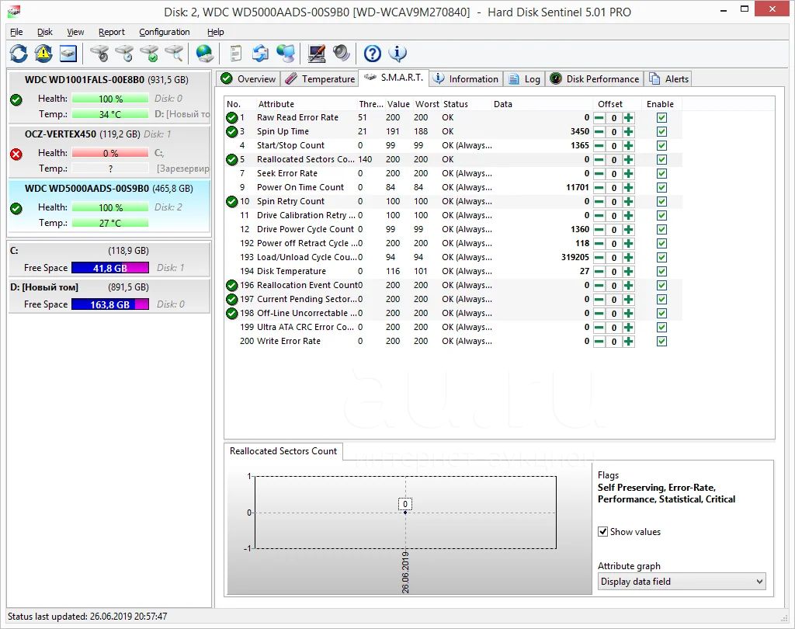Screen dimensions: 795x629
Task: Toggle Enable checkbox for Disk Temperature
Action: 661,271
